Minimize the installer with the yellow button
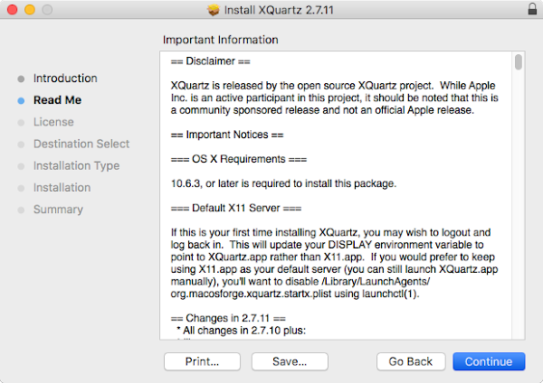543x383 pixels. click(30, 10)
